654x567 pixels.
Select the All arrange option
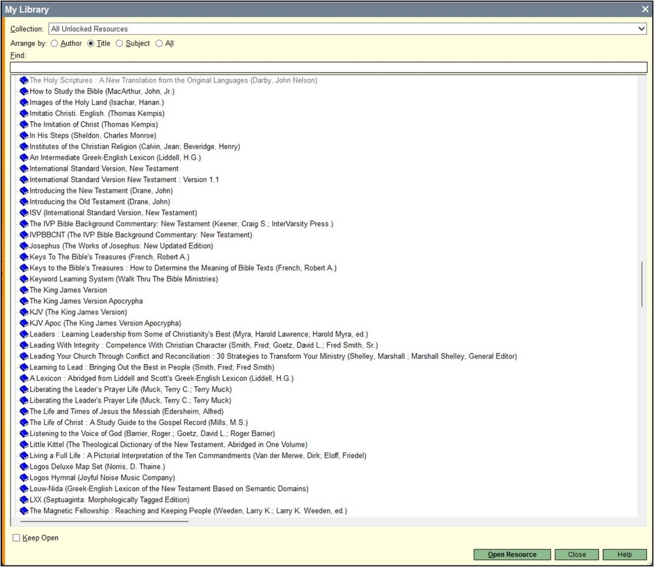[x=158, y=43]
